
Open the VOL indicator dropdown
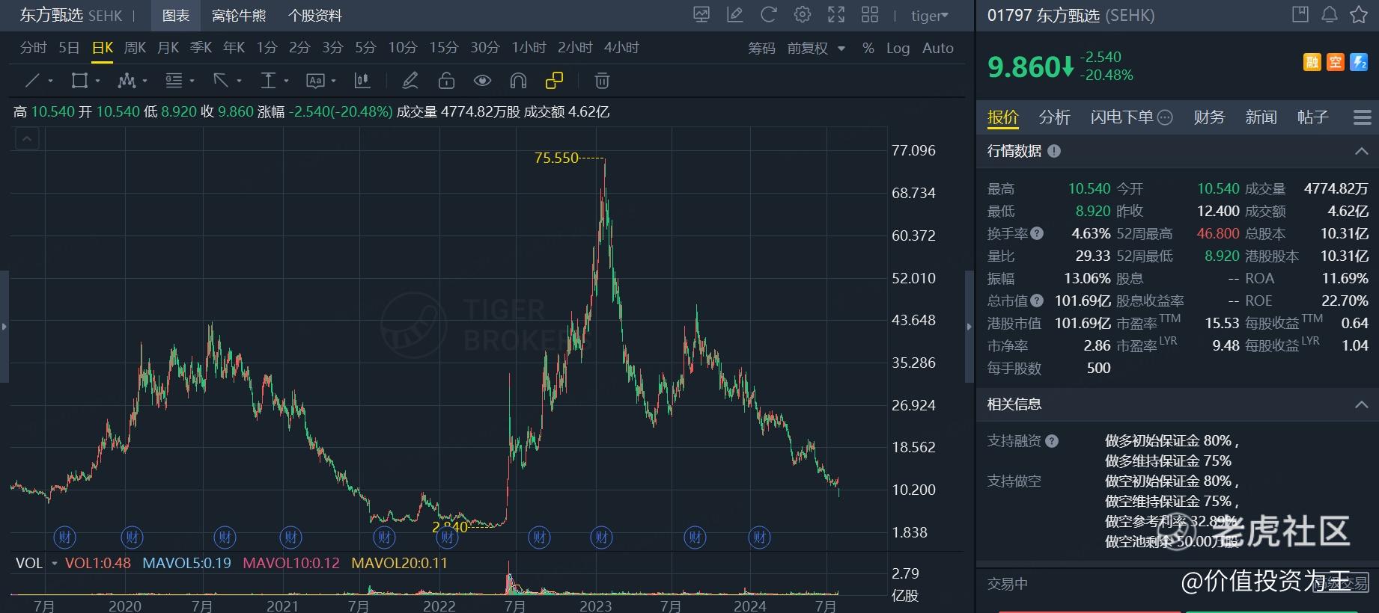[x=54, y=563]
